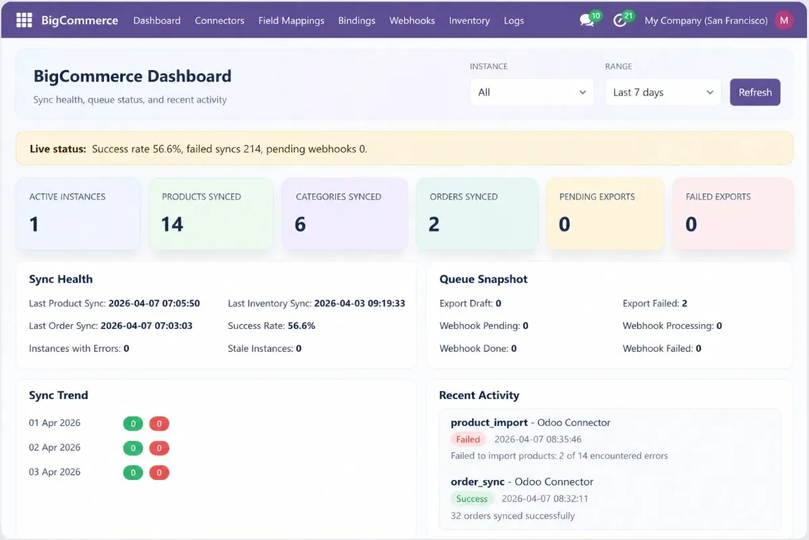Click the Refresh button
Screen dimensions: 809x540
coord(755,92)
